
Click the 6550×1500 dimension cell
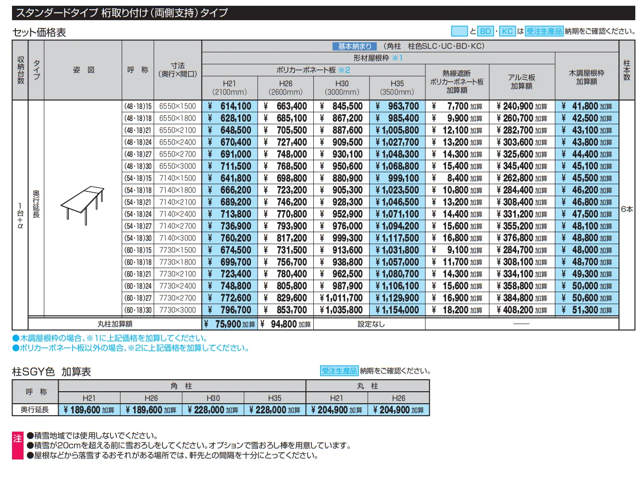tap(178, 106)
